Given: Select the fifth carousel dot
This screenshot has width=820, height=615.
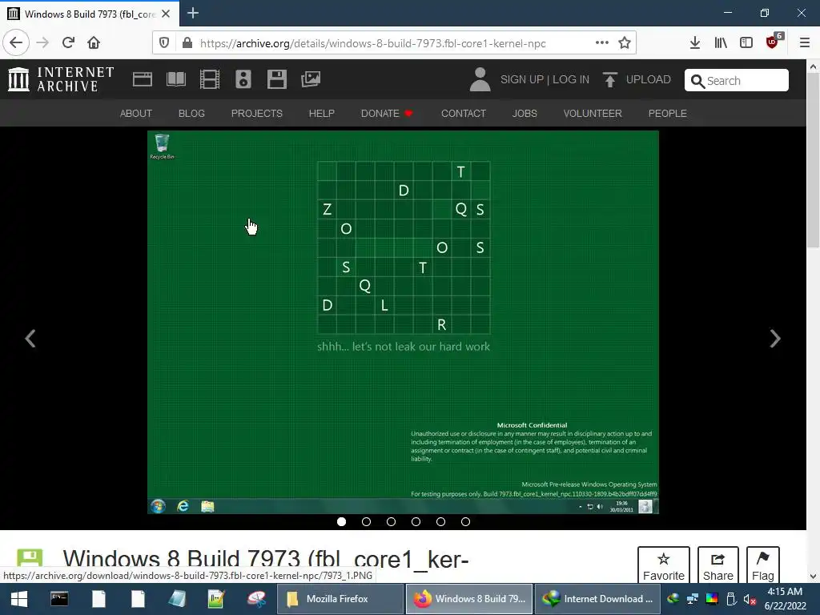Looking at the screenshot, I should coord(441,521).
